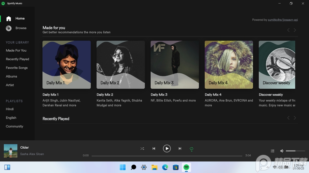Click the Older album art in the player
Screen dimensions: 309x173
11,151
